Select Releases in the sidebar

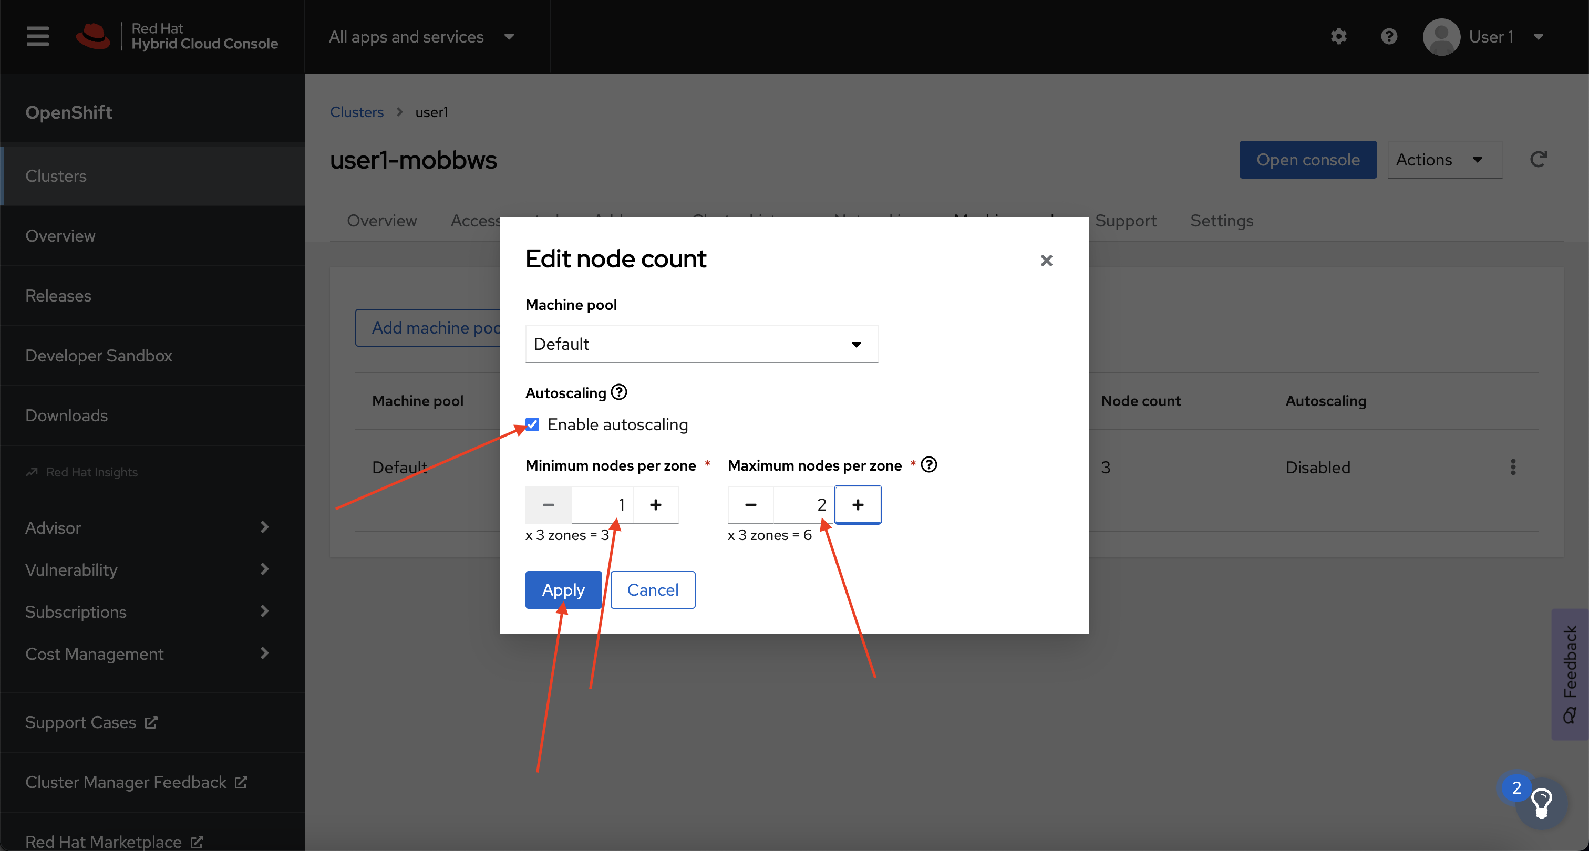pyautogui.click(x=152, y=295)
